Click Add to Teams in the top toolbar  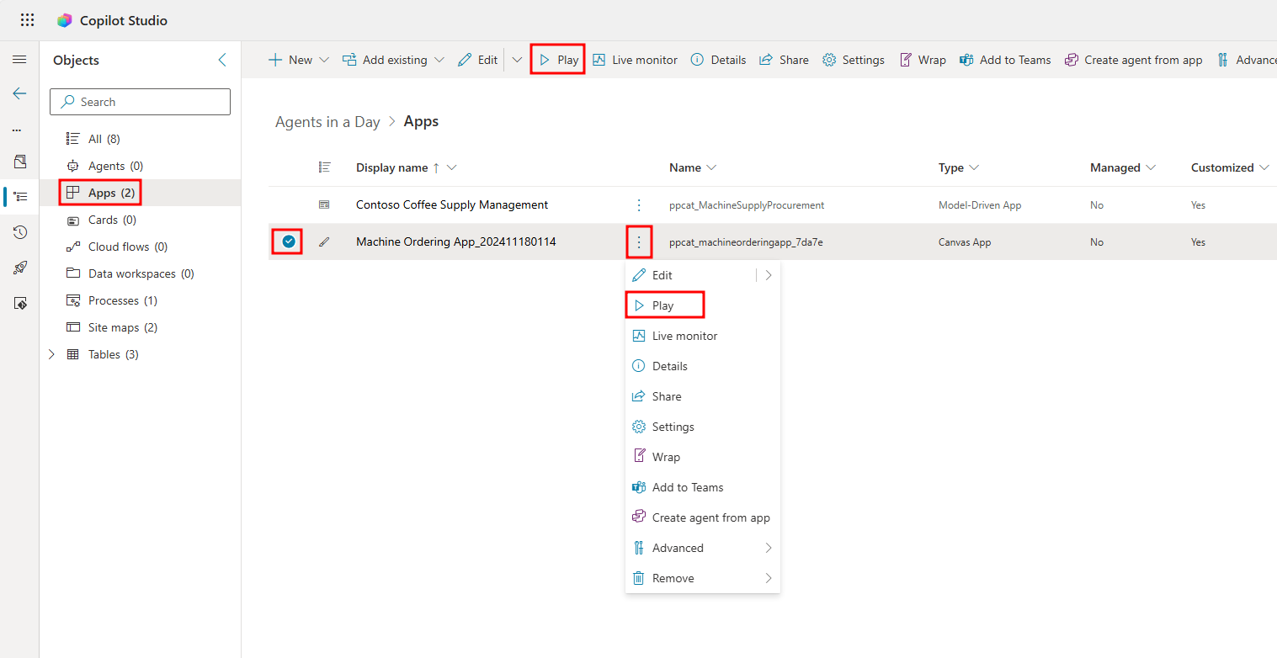coord(1005,60)
